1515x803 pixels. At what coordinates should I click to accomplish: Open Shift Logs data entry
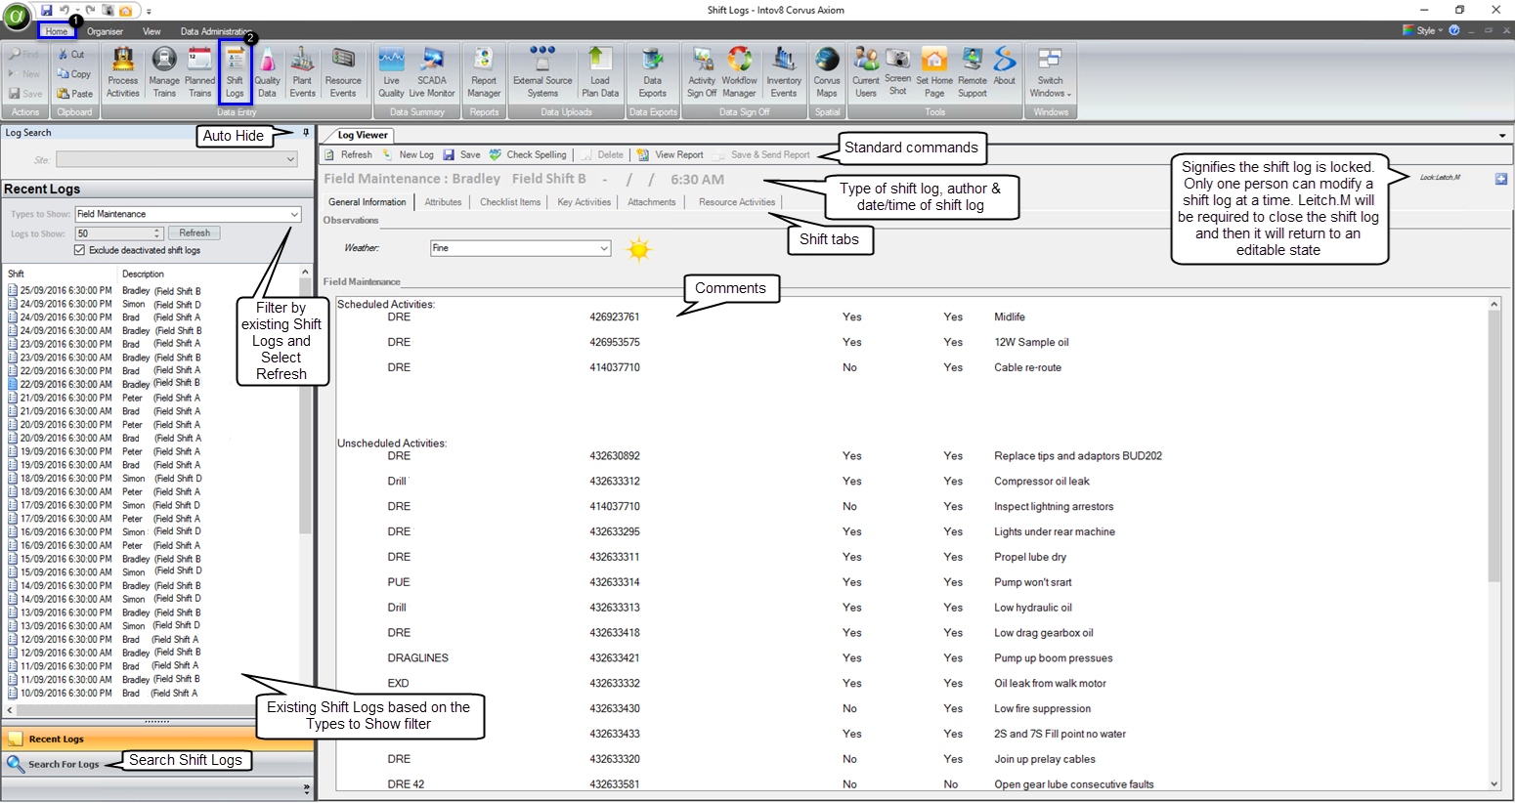pyautogui.click(x=235, y=72)
